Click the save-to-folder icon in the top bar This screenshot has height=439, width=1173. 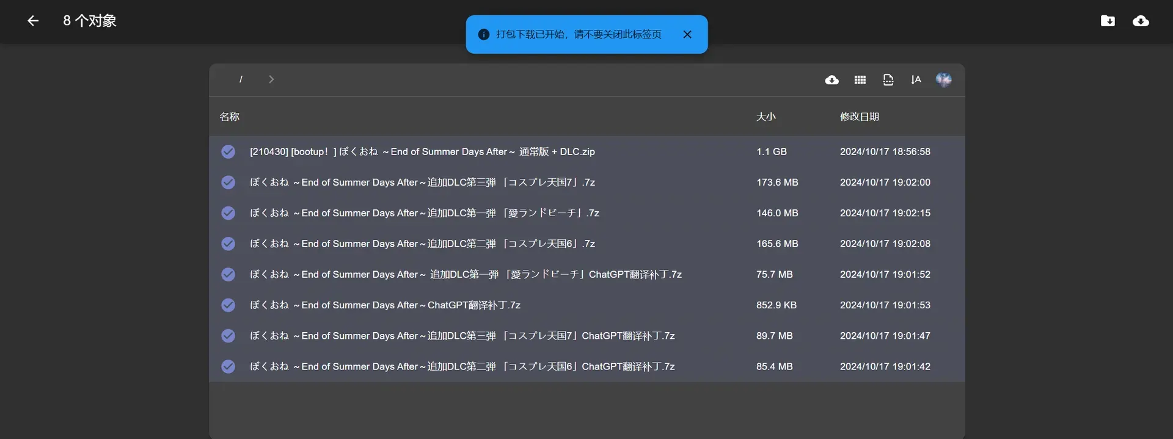[x=1108, y=21]
